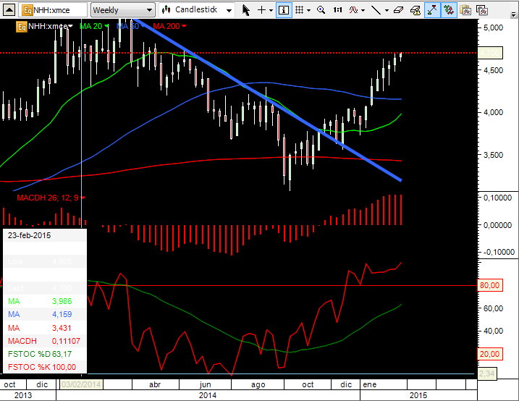
Task: Click the Eq icon in the instrument field
Action: pos(27,10)
